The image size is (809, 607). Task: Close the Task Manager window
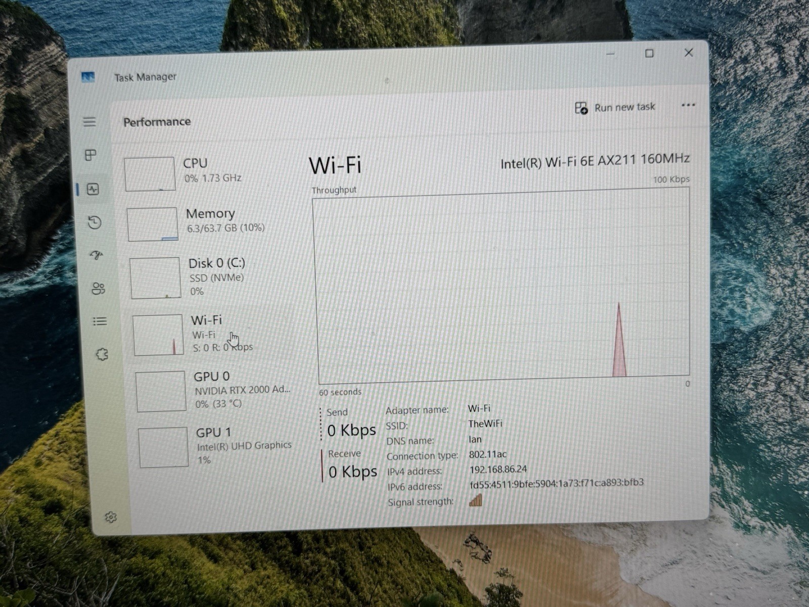coord(688,53)
